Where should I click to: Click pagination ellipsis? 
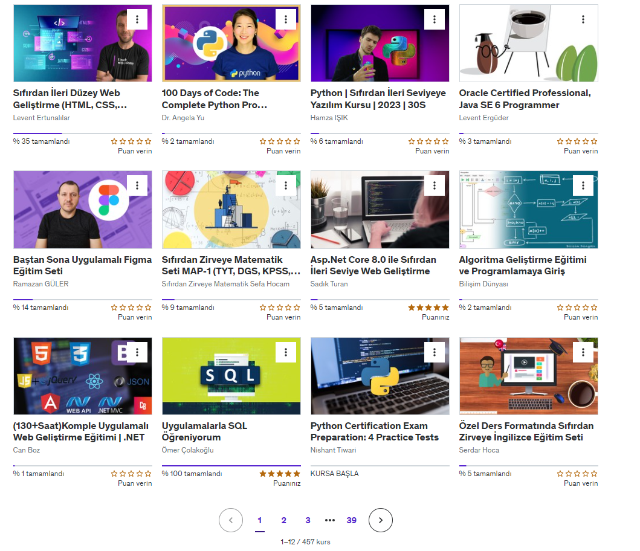tap(330, 520)
